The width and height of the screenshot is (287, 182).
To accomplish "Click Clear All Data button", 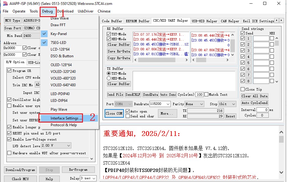I will (255, 96).
